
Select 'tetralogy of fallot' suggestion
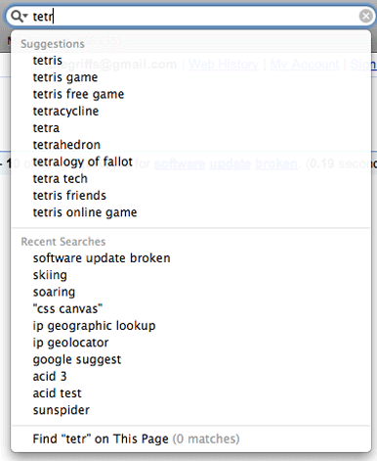point(191,161)
